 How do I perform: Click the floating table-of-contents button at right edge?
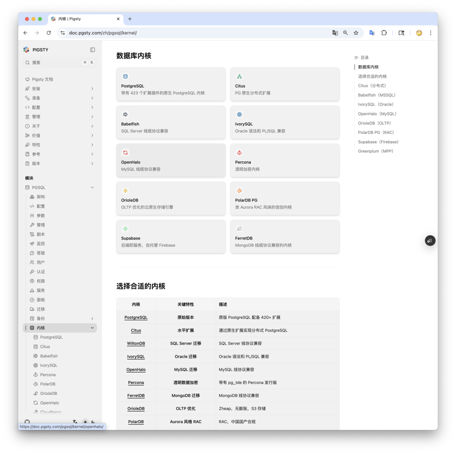point(430,241)
